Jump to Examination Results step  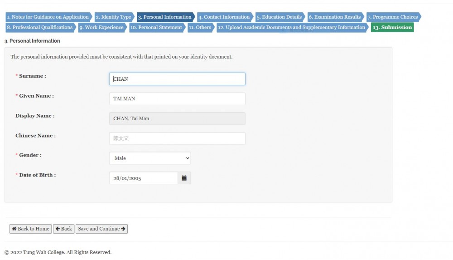(335, 17)
